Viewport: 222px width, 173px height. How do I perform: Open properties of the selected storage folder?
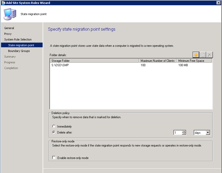click(203, 55)
